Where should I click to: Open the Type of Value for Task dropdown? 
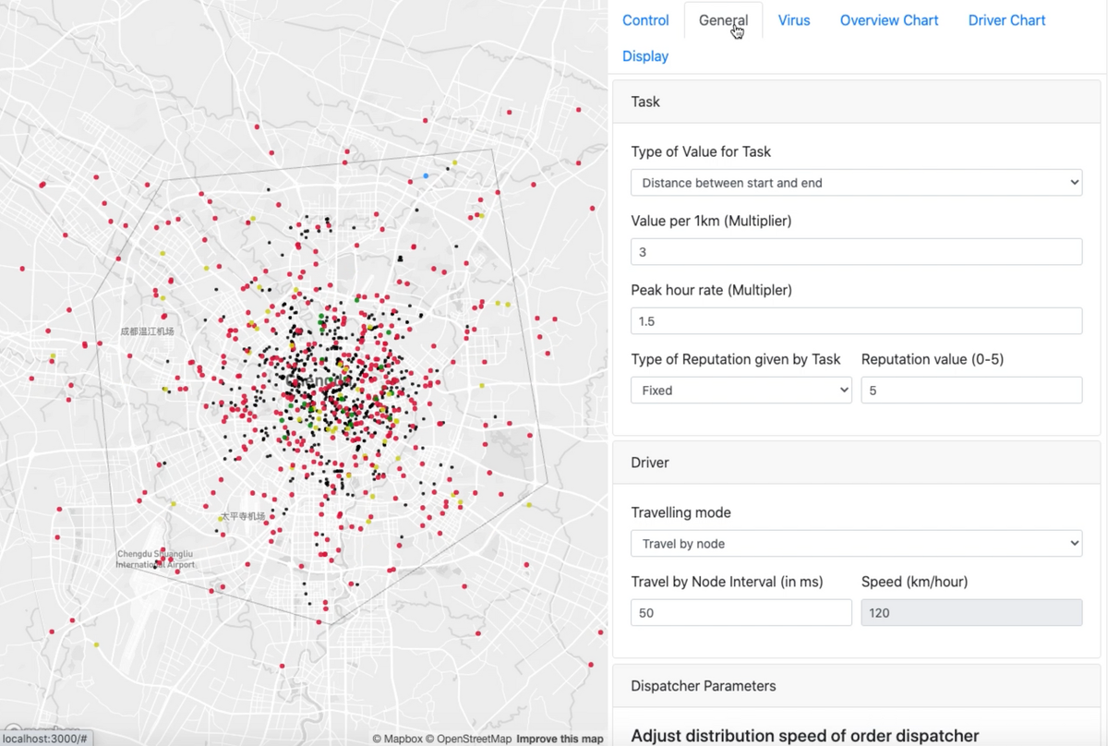pyautogui.click(x=855, y=182)
